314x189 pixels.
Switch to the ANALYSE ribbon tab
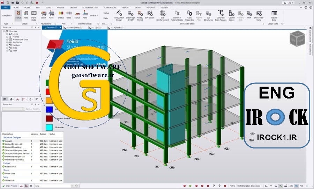click(x=60, y=8)
